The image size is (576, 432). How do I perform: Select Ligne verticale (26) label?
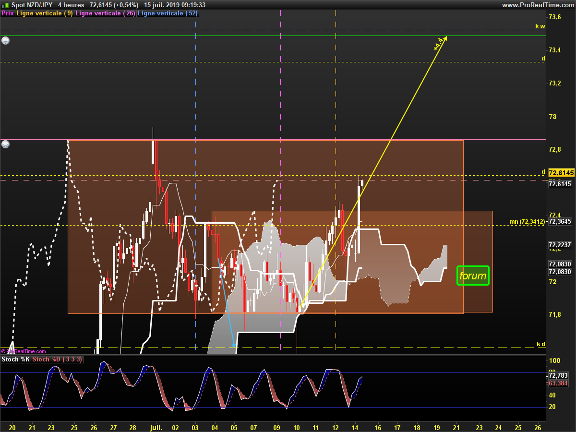point(106,13)
